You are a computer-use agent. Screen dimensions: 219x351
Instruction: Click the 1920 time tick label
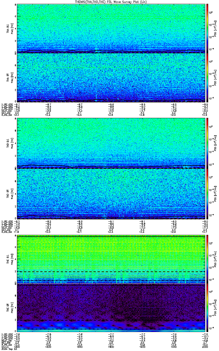click(x=142, y=347)
